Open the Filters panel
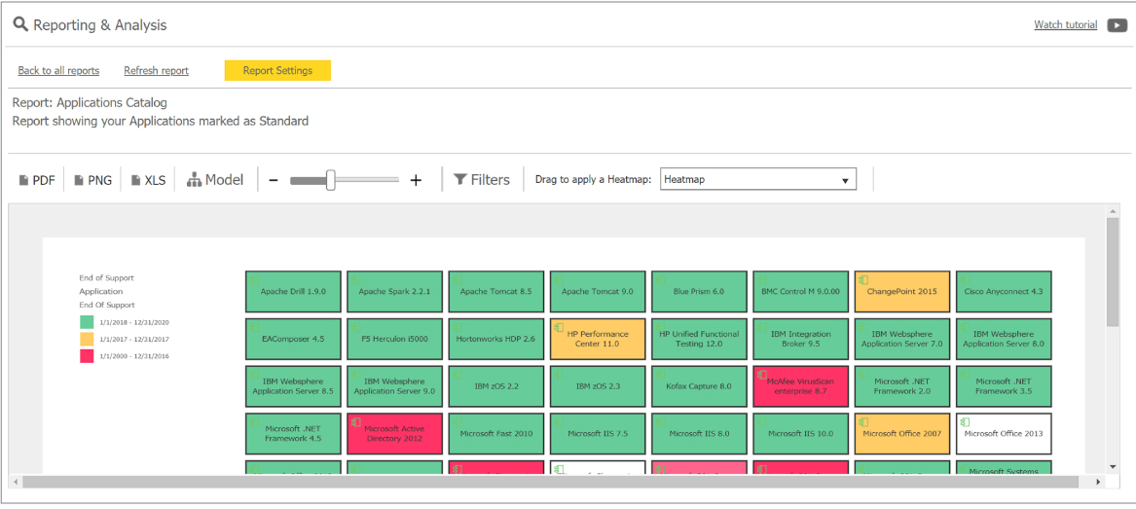The height and width of the screenshot is (509, 1136). point(482,180)
